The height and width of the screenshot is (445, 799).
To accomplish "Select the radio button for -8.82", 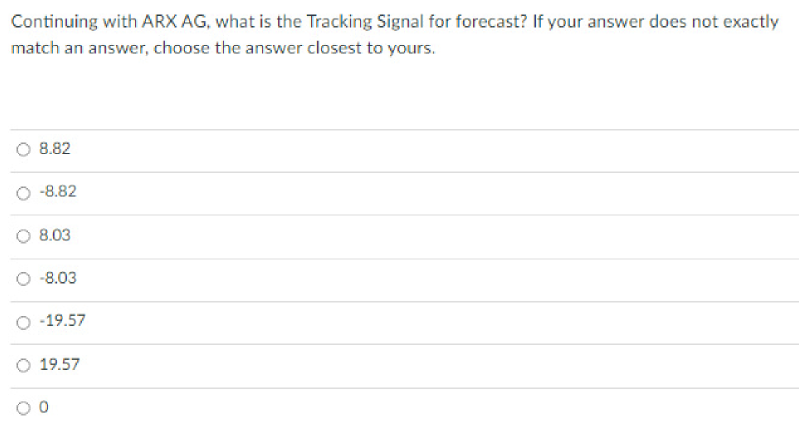I will pyautogui.click(x=24, y=192).
